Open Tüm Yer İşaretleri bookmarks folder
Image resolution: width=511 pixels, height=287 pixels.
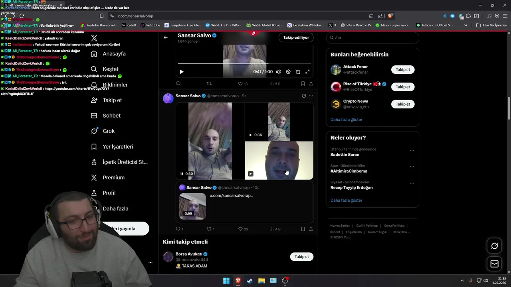[492, 25]
